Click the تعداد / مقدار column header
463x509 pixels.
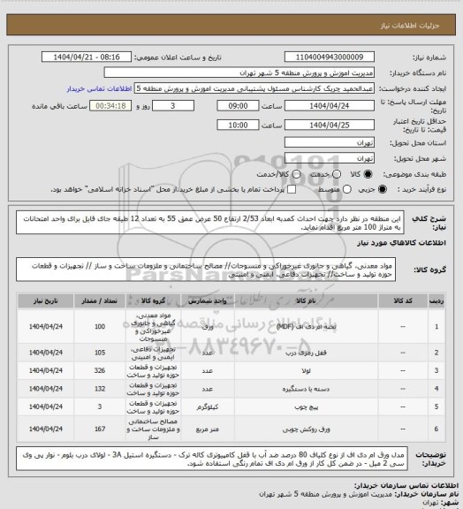coord(99,301)
